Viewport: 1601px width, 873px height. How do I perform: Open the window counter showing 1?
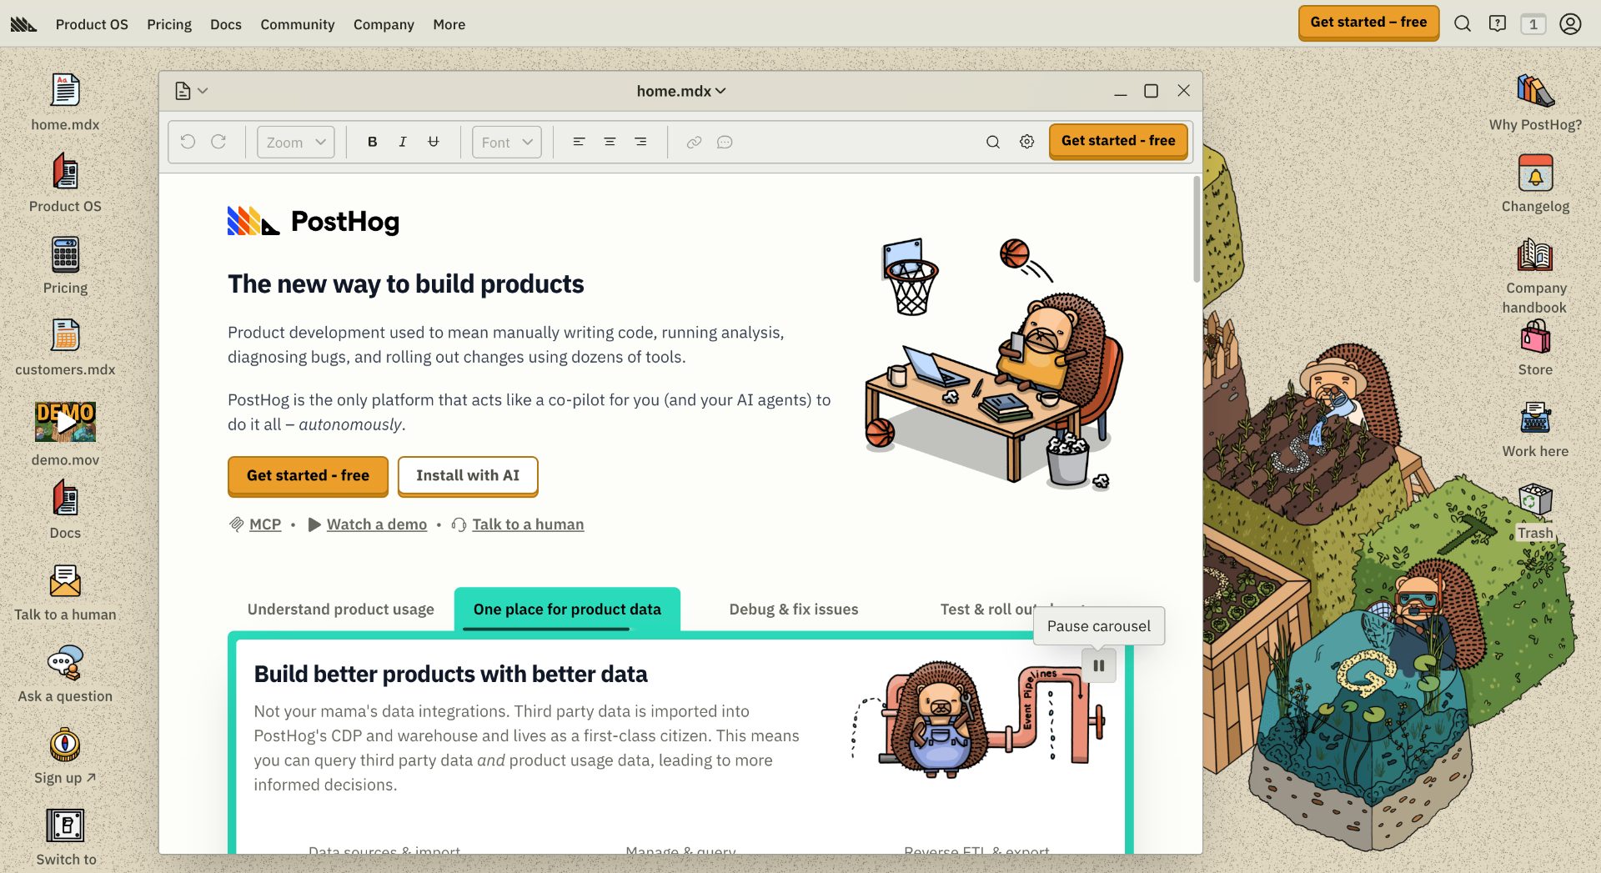tap(1533, 24)
